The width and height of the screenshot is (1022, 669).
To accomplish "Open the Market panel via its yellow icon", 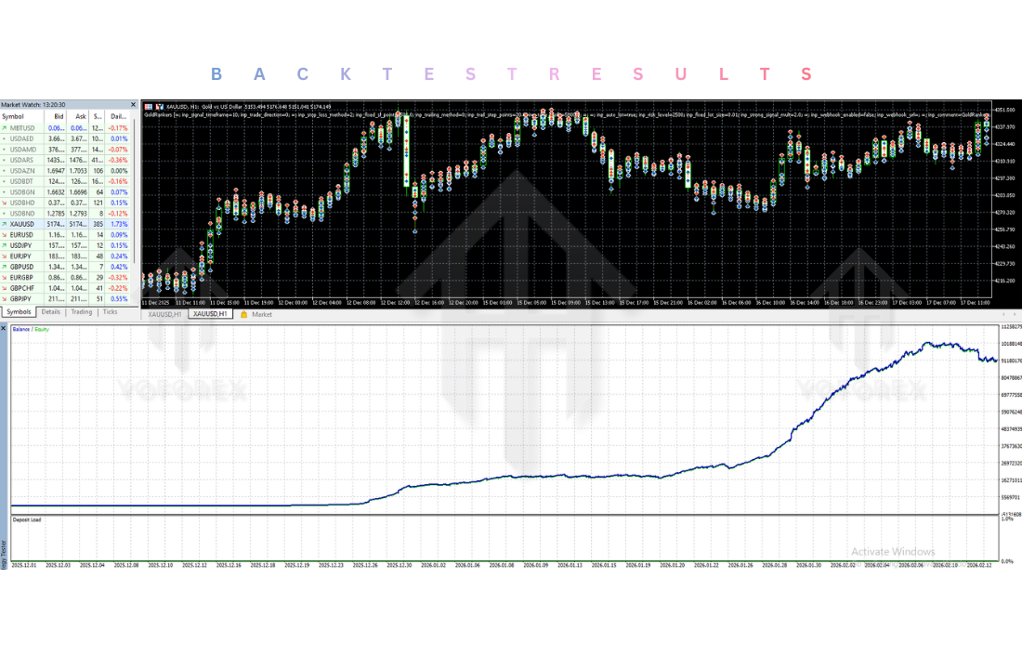I will click(x=243, y=314).
